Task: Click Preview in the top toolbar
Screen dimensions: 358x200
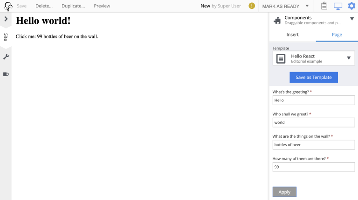Action: pyautogui.click(x=102, y=6)
